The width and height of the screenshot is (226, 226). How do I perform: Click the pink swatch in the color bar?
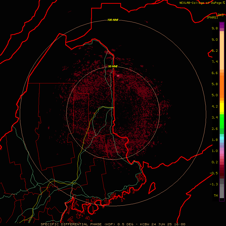pyautogui.click(x=222, y=152)
